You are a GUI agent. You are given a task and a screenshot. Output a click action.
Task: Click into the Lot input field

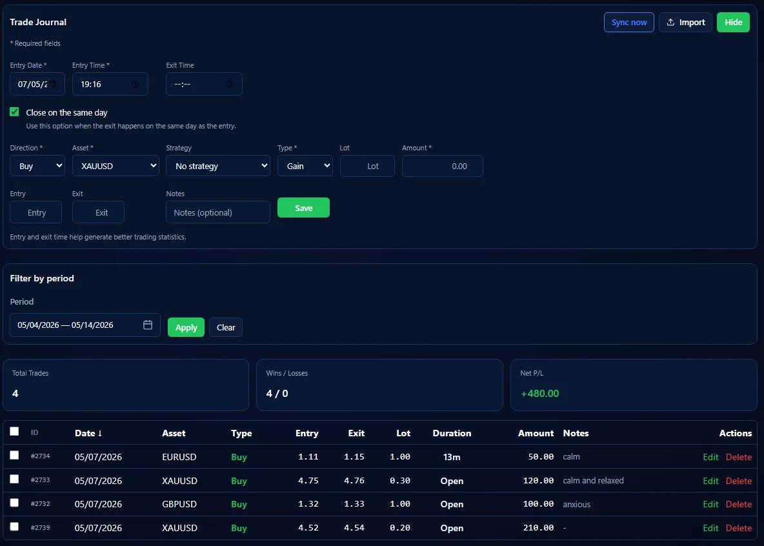367,166
